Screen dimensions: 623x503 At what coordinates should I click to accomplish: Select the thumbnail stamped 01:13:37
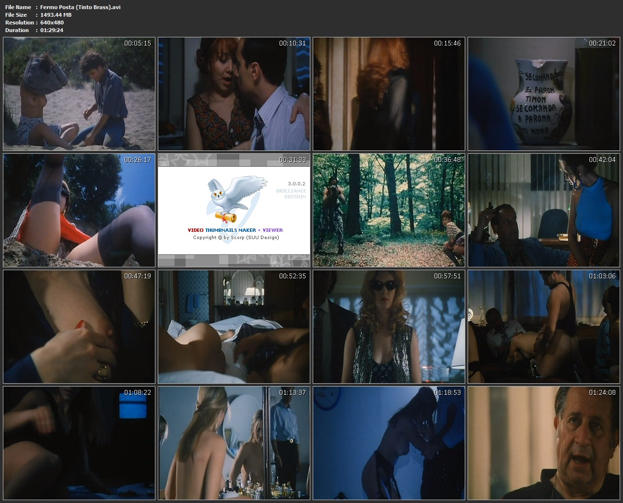[234, 443]
